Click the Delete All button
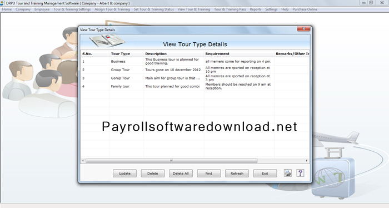The image size is (389, 208). pyautogui.click(x=181, y=174)
